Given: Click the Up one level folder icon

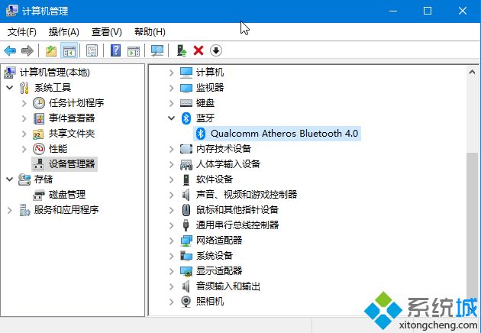Looking at the screenshot, I should [51, 50].
